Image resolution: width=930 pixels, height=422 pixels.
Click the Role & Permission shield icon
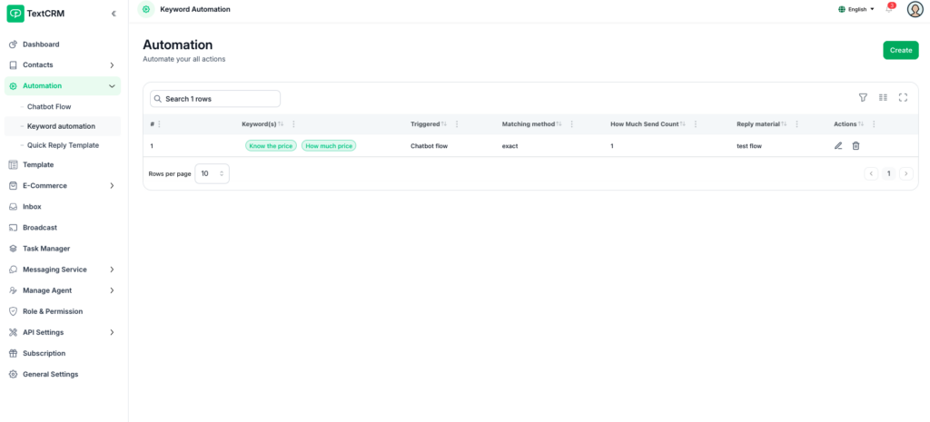coord(13,311)
